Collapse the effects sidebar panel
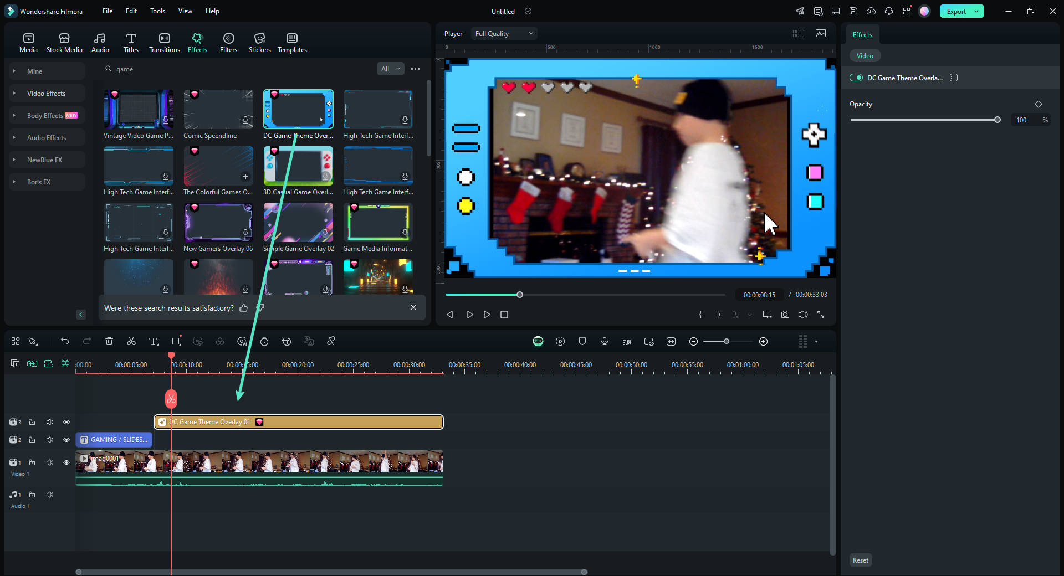This screenshot has height=576, width=1064. tap(81, 314)
